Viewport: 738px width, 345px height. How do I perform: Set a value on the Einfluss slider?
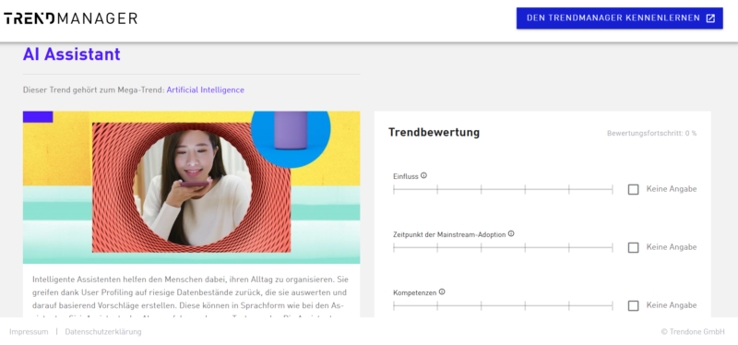pos(503,189)
